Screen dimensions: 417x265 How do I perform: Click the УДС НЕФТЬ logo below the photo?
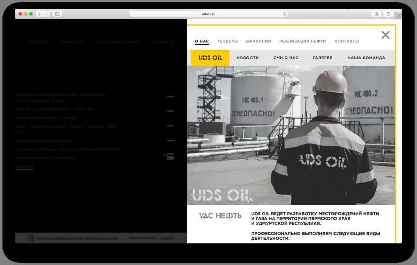click(220, 216)
